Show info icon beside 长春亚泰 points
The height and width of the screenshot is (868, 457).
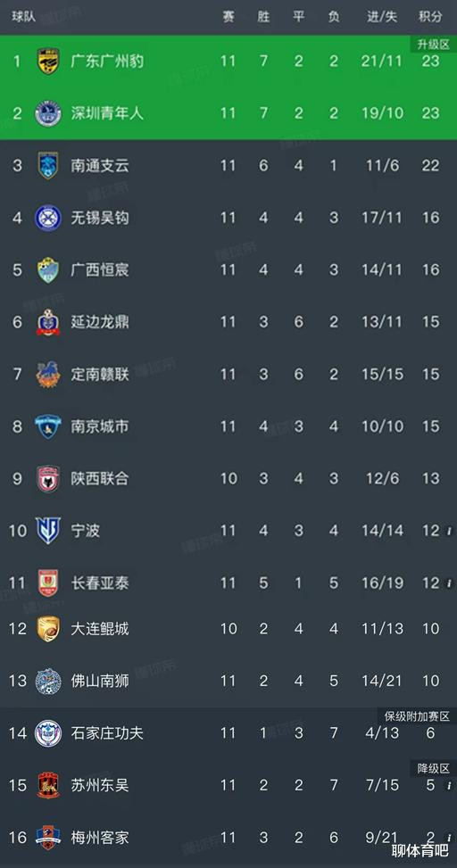449,583
